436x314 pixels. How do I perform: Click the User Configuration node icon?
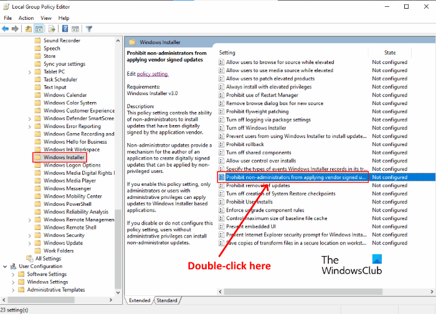coord(13,266)
